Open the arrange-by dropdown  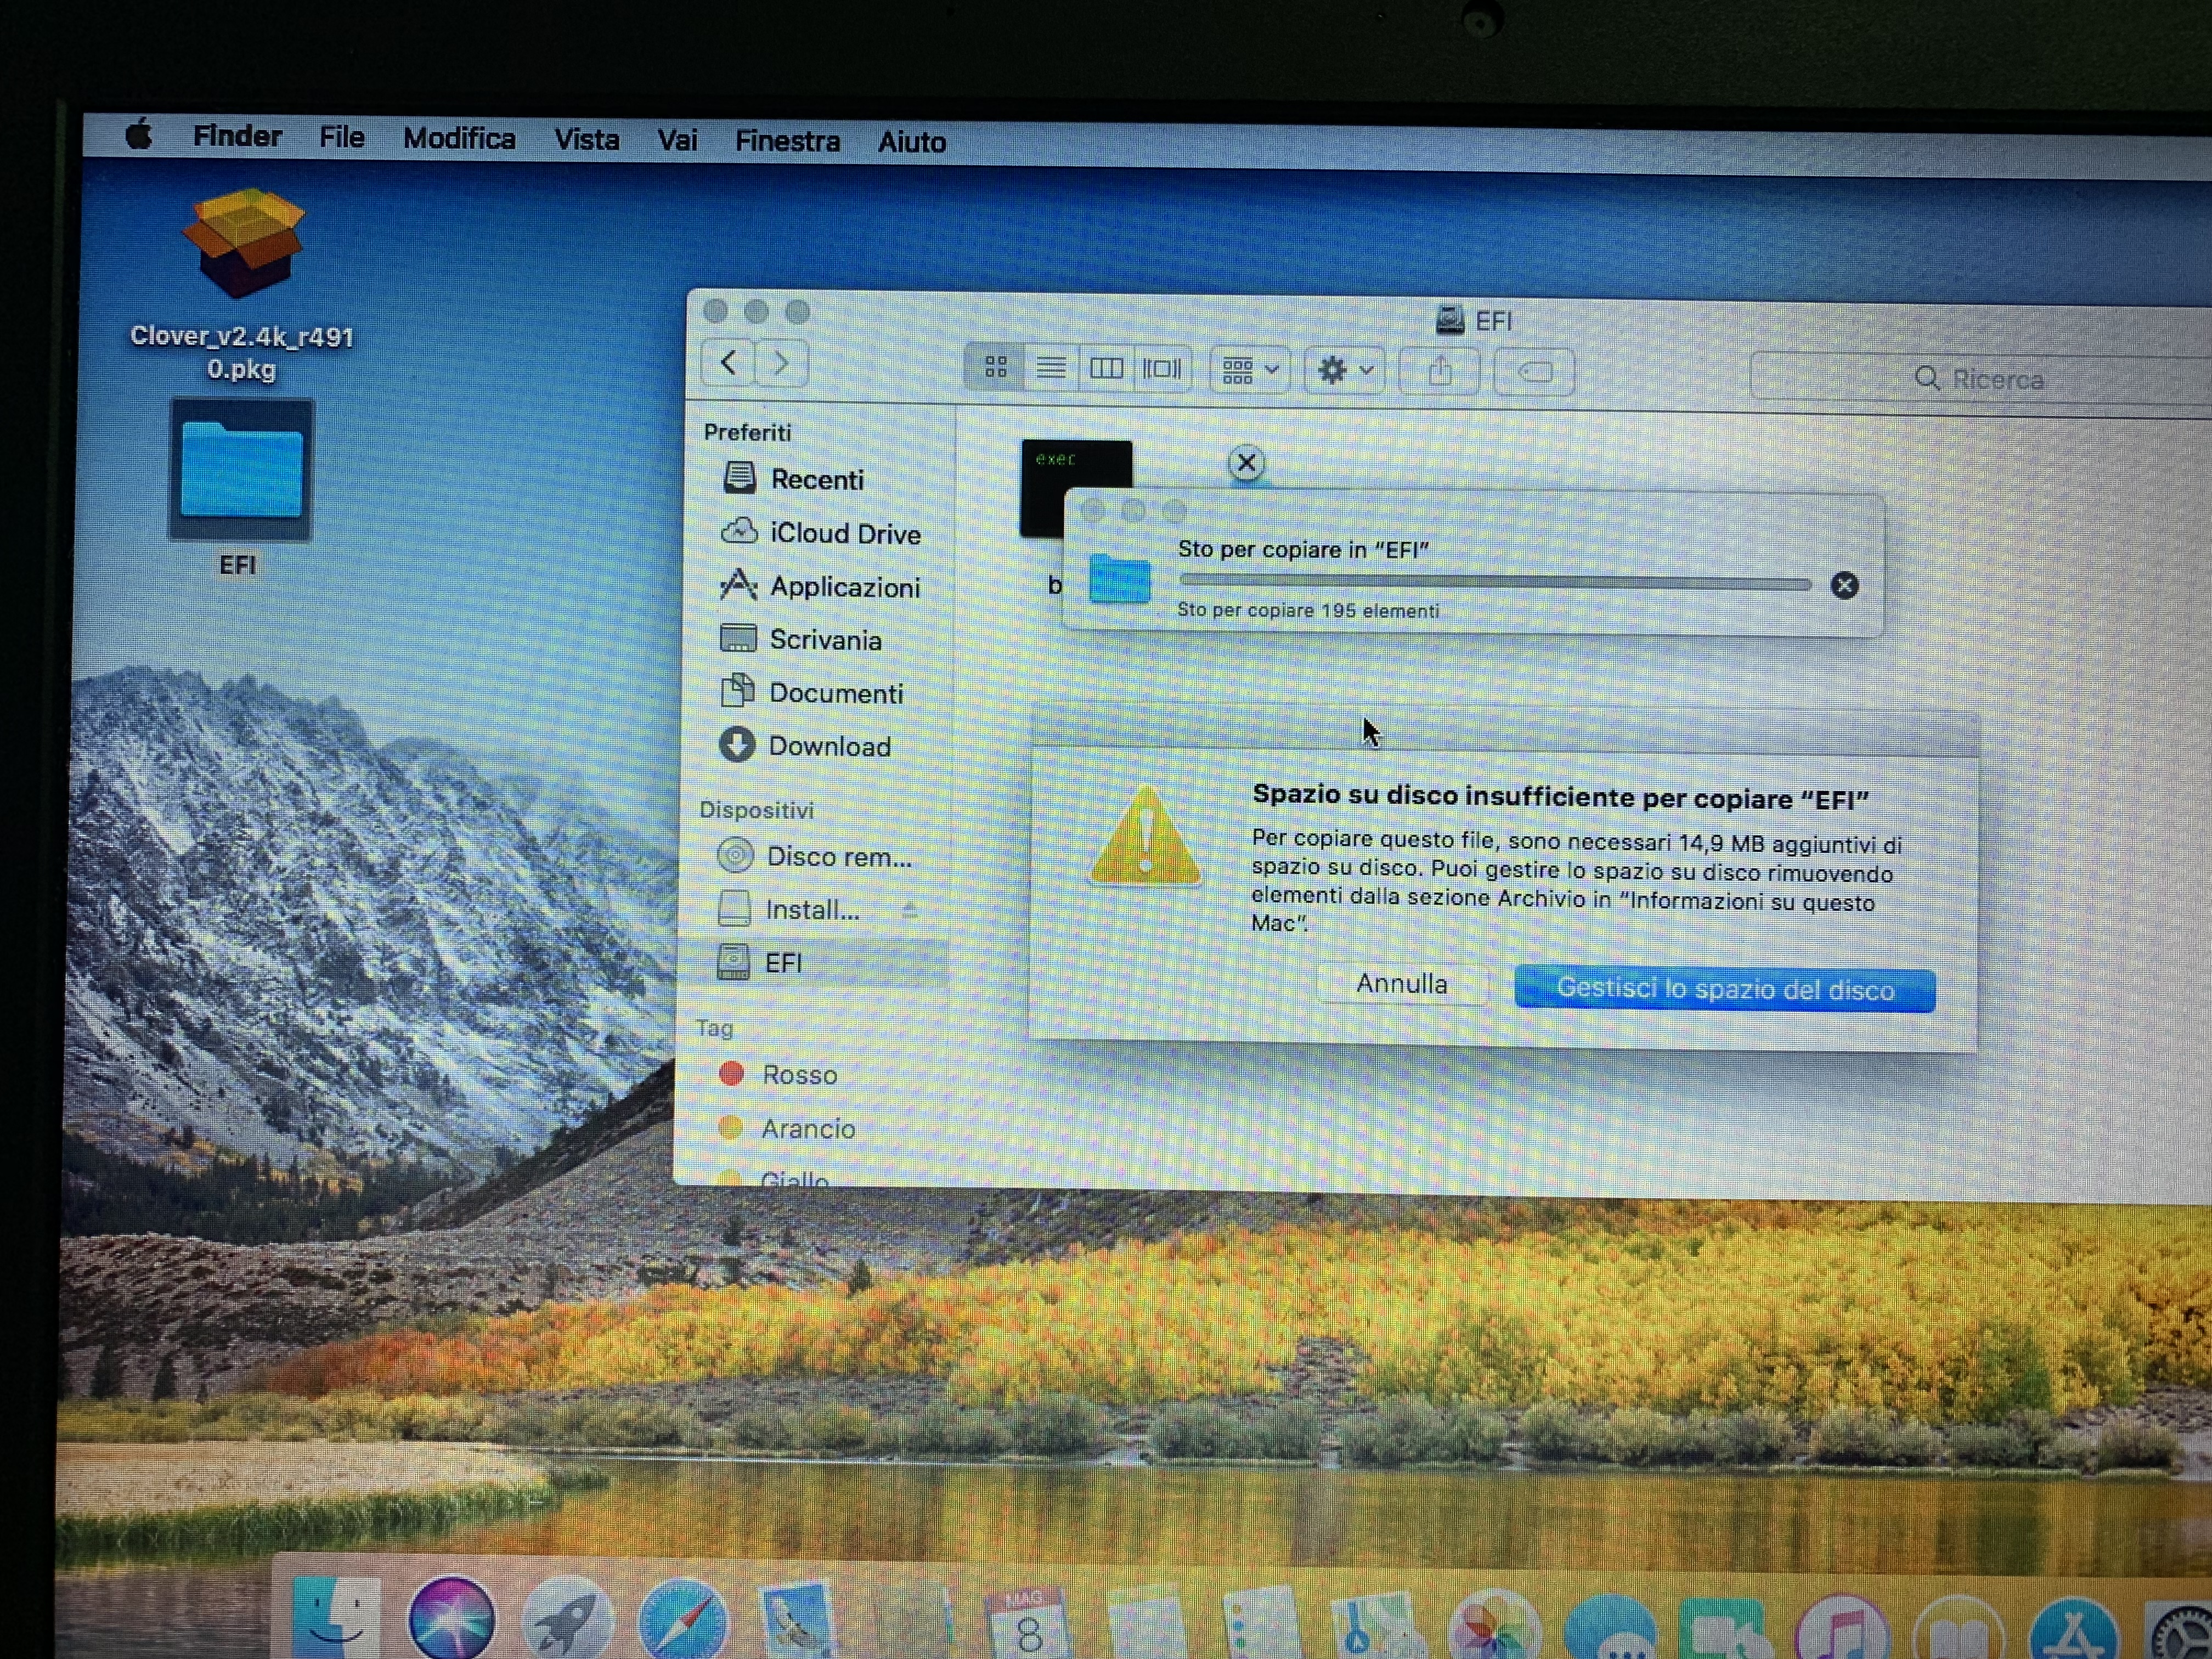pyautogui.click(x=1250, y=370)
